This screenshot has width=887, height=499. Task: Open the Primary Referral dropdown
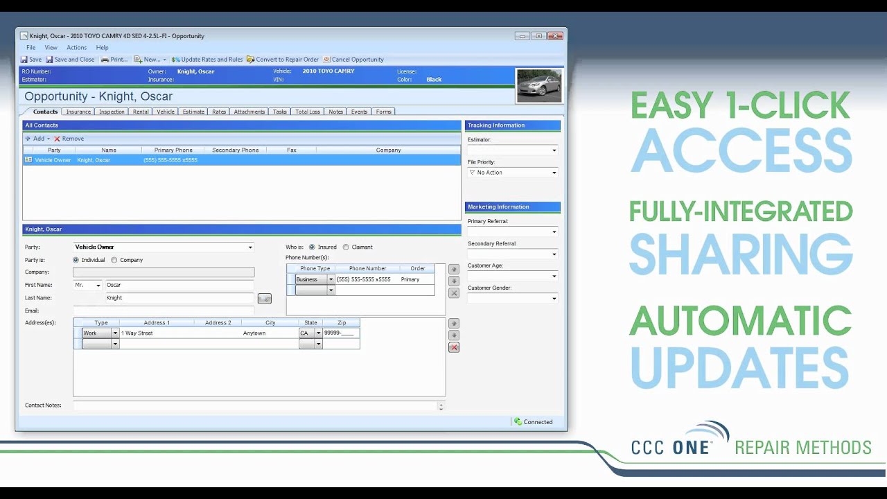point(554,232)
